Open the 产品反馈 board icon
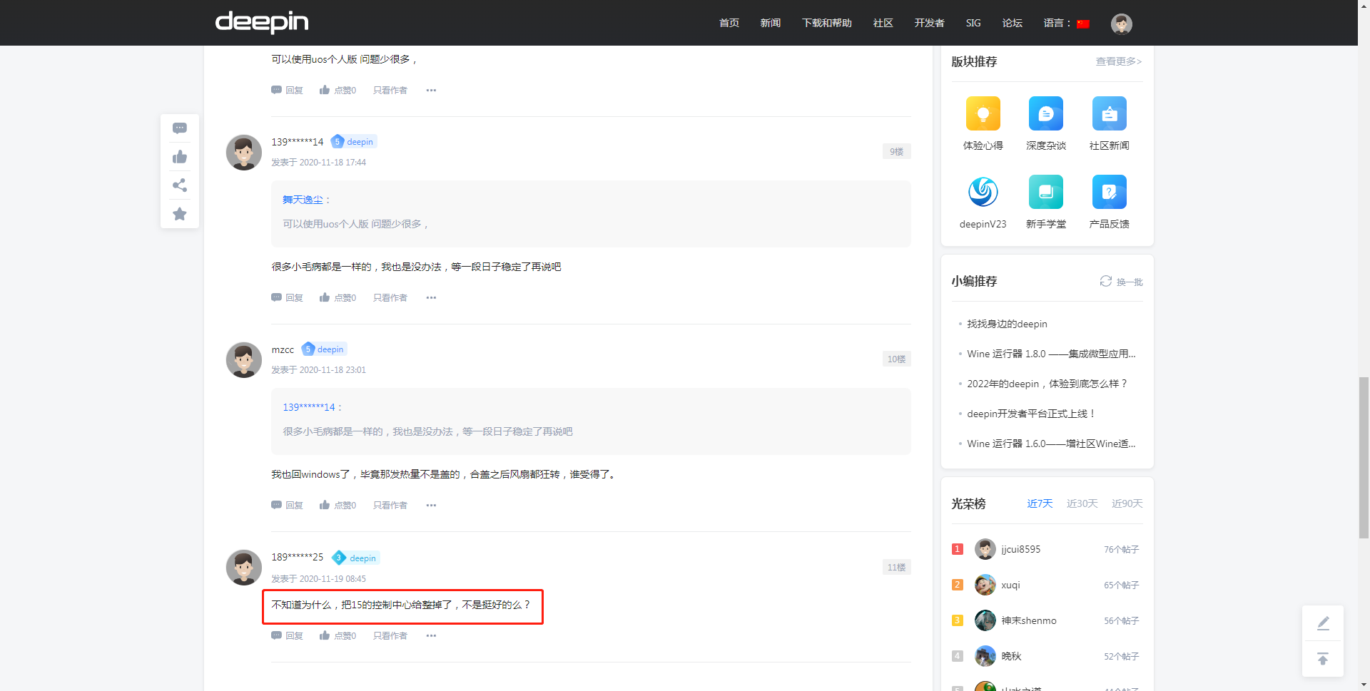The image size is (1370, 691). click(1109, 192)
